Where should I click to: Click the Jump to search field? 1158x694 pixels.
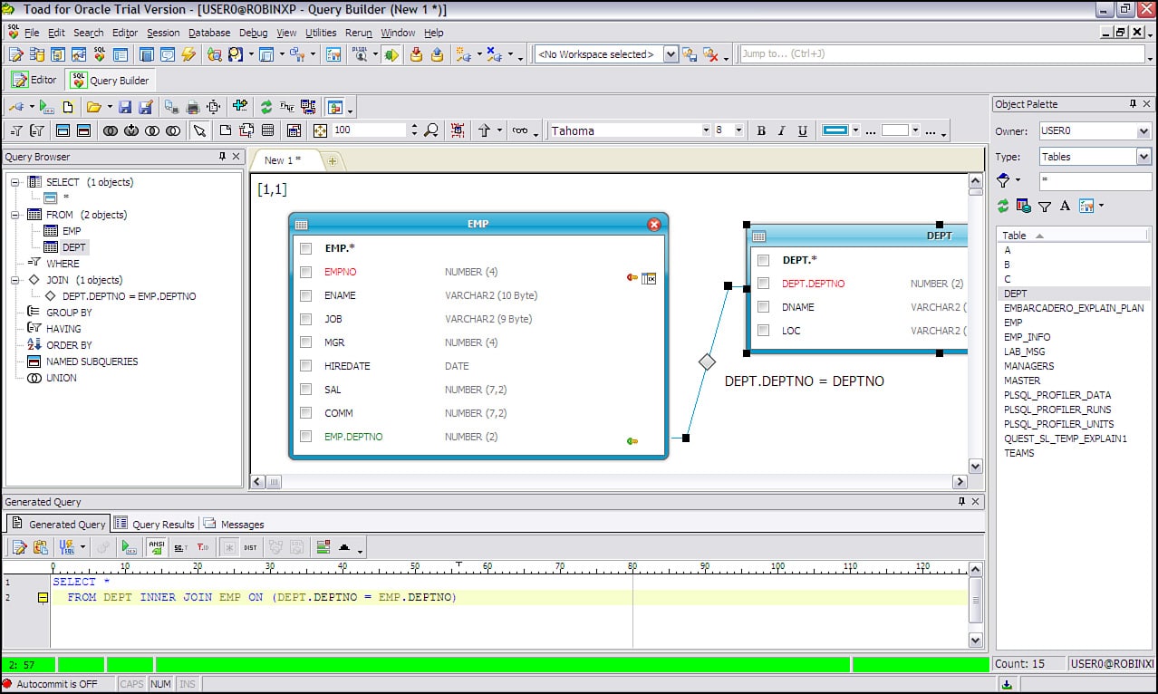(x=942, y=54)
